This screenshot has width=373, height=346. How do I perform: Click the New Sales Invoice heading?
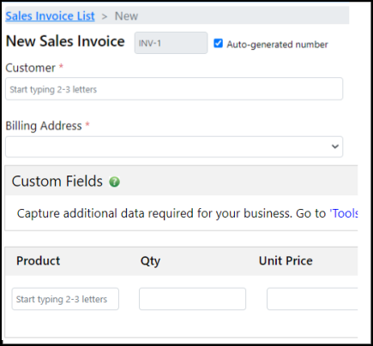[x=65, y=41]
